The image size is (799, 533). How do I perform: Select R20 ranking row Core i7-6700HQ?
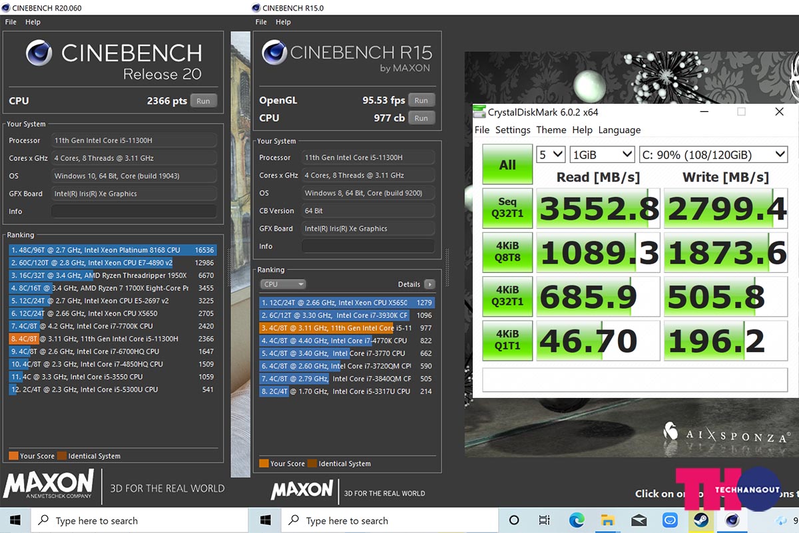(x=113, y=351)
